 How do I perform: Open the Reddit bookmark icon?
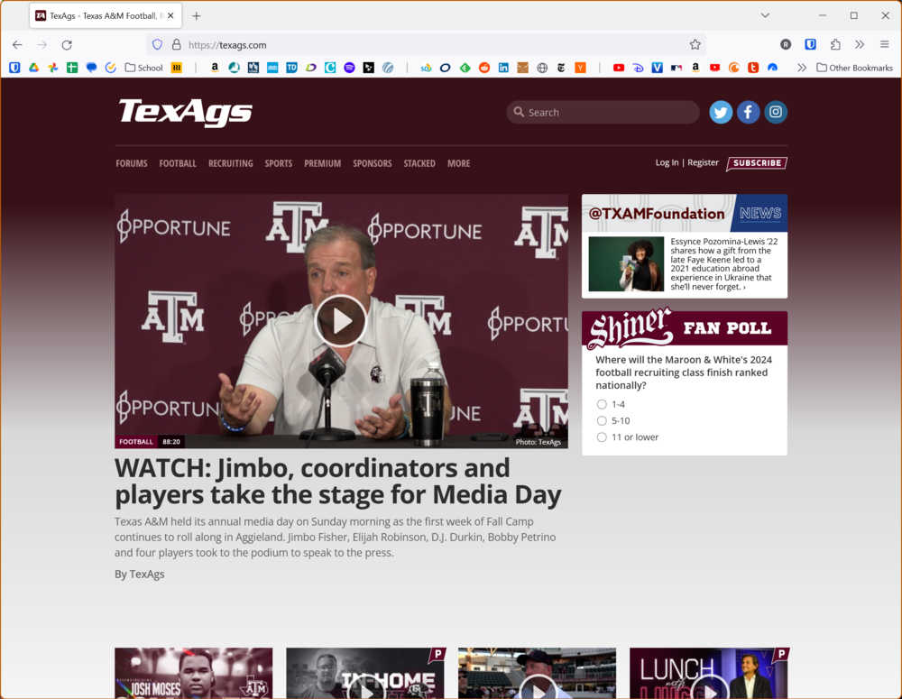(484, 68)
